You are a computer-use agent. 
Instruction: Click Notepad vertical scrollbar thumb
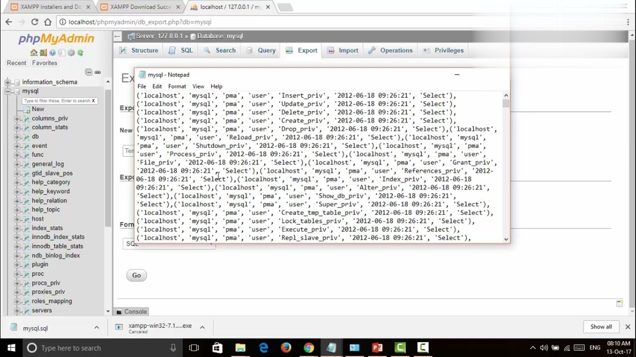click(506, 103)
